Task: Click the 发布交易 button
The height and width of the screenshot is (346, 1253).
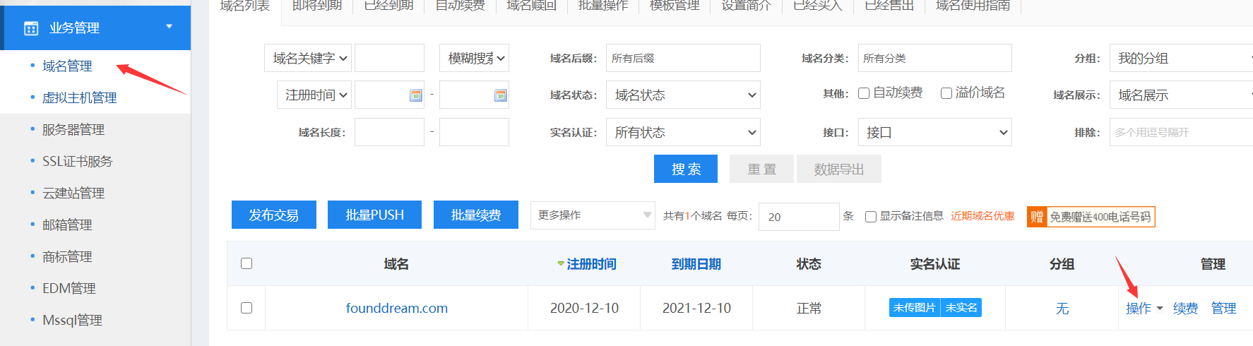Action: click(x=274, y=215)
